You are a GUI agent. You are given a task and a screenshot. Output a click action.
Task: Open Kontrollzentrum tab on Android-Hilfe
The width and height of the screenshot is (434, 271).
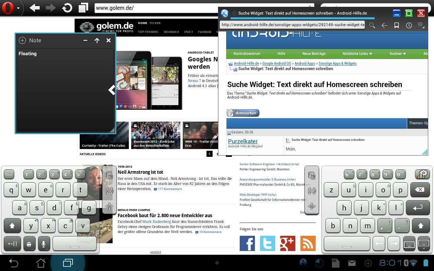(247, 54)
